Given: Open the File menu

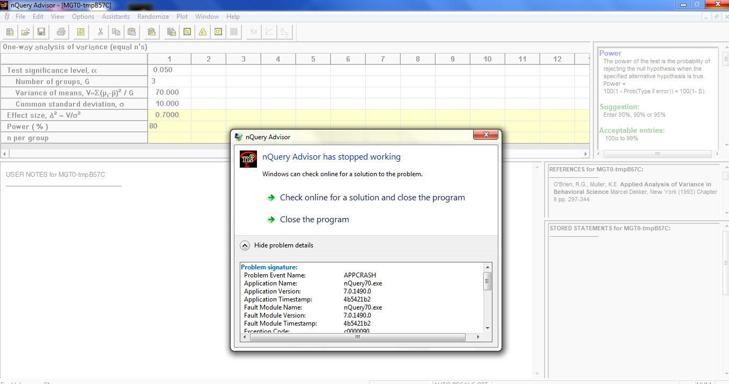Looking at the screenshot, I should [20, 17].
